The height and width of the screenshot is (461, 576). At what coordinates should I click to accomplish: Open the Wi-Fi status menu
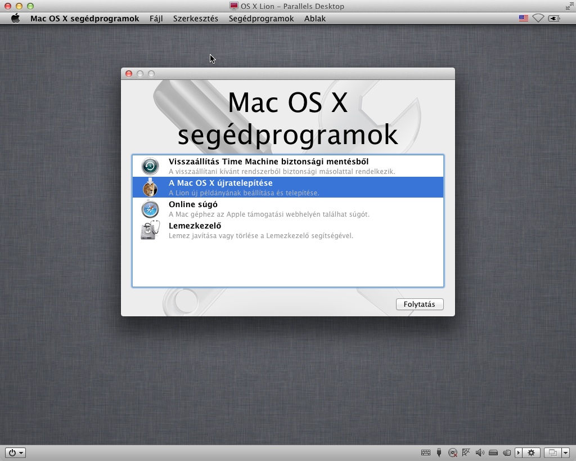pos(538,19)
